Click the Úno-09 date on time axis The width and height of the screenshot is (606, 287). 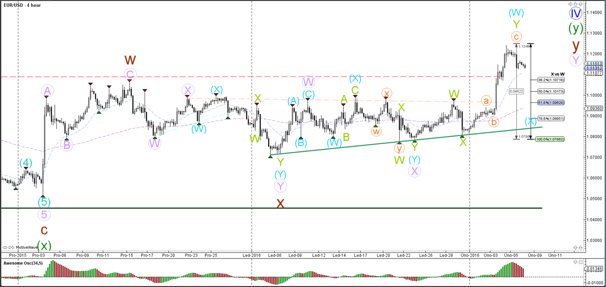535,255
